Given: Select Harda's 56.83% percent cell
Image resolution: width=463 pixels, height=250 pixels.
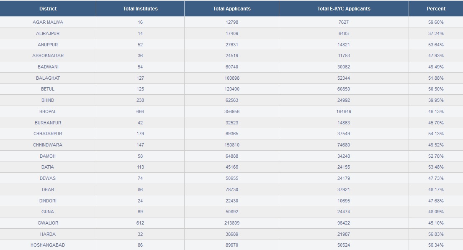Looking at the screenshot, I should tap(436, 234).
